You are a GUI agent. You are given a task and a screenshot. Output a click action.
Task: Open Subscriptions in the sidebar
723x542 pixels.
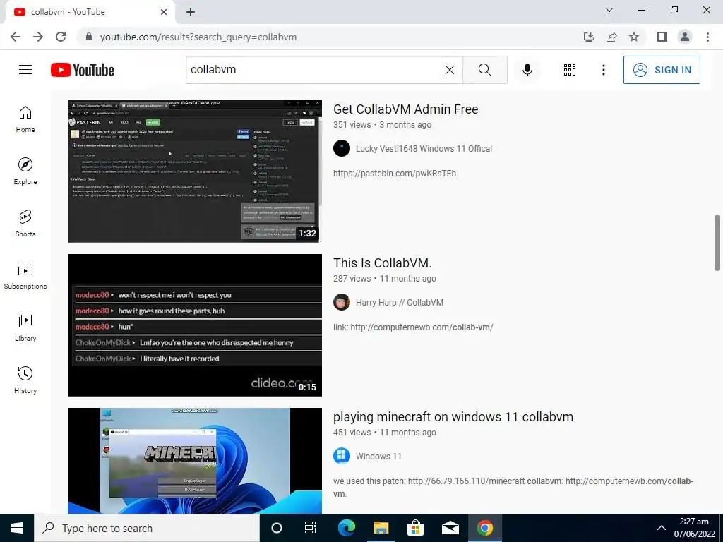point(25,276)
